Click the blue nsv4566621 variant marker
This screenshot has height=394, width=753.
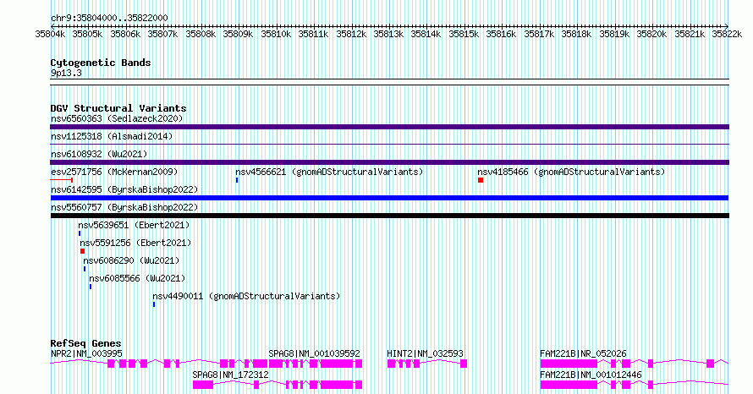pyautogui.click(x=237, y=180)
